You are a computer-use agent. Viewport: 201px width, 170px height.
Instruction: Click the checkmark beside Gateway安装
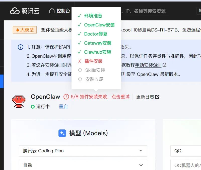pos(80,43)
